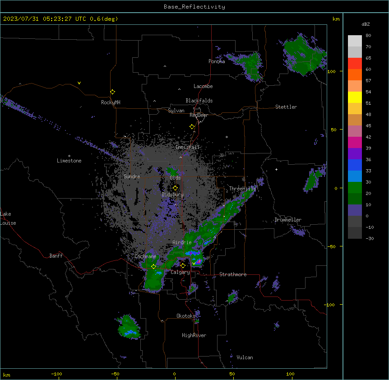
Task: Click the Strathmore city label
Action: tap(233, 274)
